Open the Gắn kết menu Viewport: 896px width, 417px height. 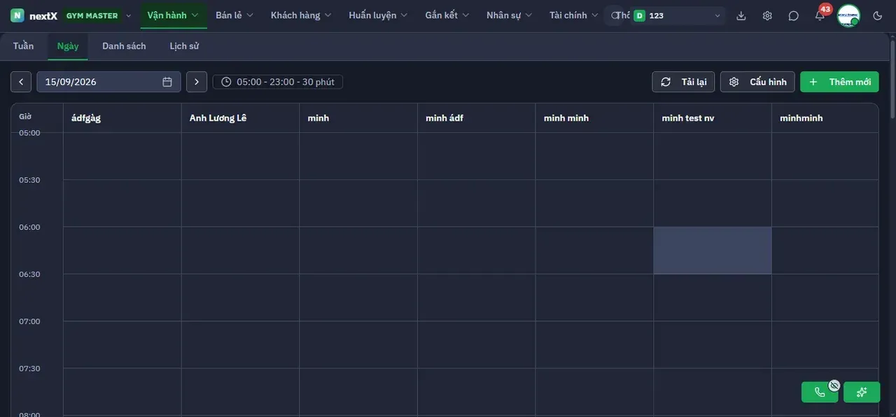[447, 15]
